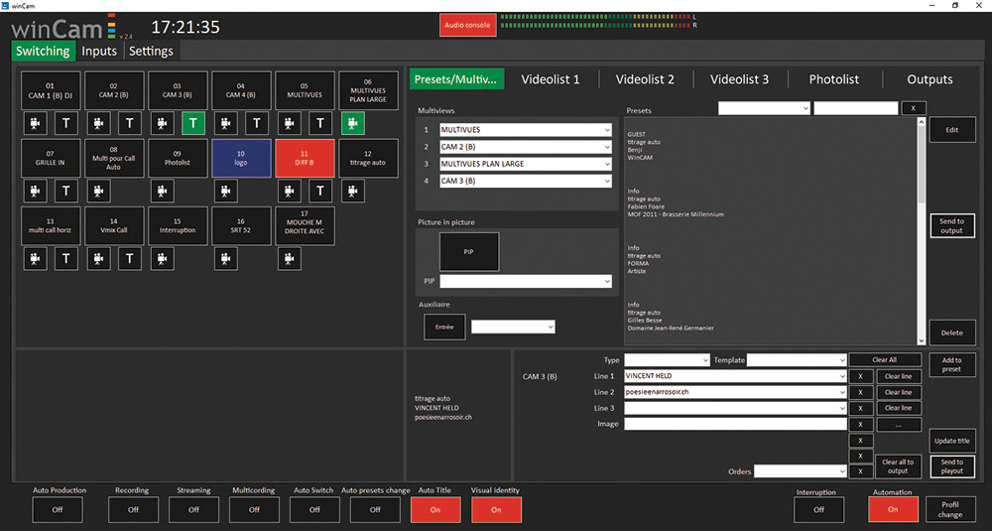Click the green camera icon under MULTIVUES PLAN LARGE

pos(353,122)
